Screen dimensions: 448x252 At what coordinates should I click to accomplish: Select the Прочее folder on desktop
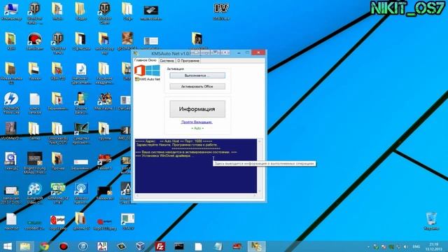(x=57, y=161)
